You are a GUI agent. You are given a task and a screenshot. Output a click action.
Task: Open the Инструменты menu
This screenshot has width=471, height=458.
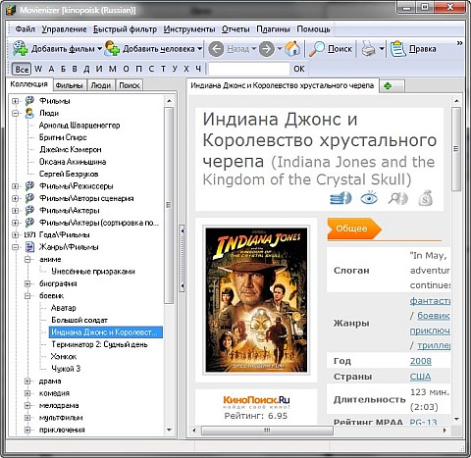[189, 29]
